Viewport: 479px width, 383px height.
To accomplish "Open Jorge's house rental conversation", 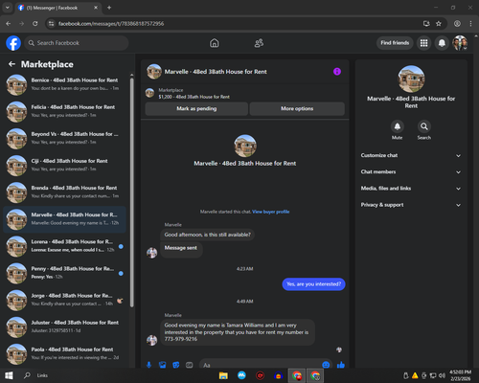I will point(64,300).
